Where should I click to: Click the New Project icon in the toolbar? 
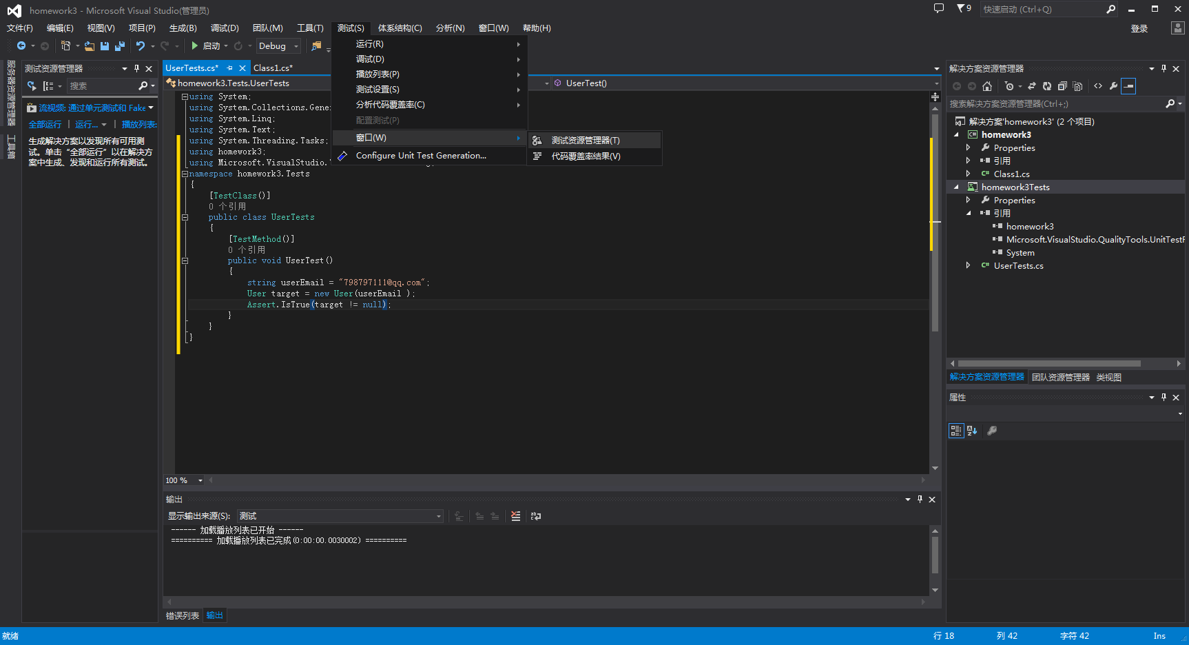click(x=65, y=46)
